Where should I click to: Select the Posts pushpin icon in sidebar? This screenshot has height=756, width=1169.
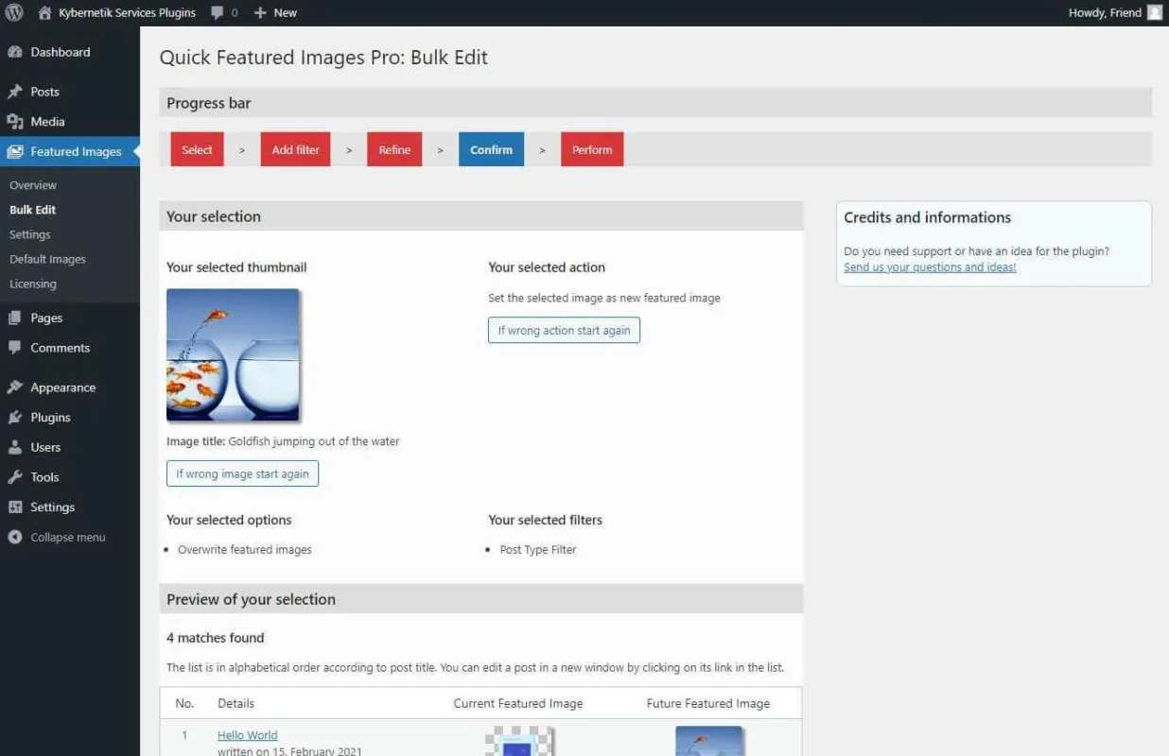[15, 91]
